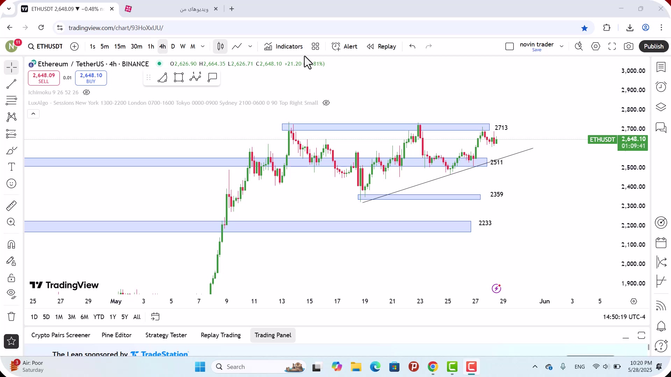This screenshot has height=377, width=671.
Task: Take a chart snapshot with camera icon
Action: tap(628, 46)
